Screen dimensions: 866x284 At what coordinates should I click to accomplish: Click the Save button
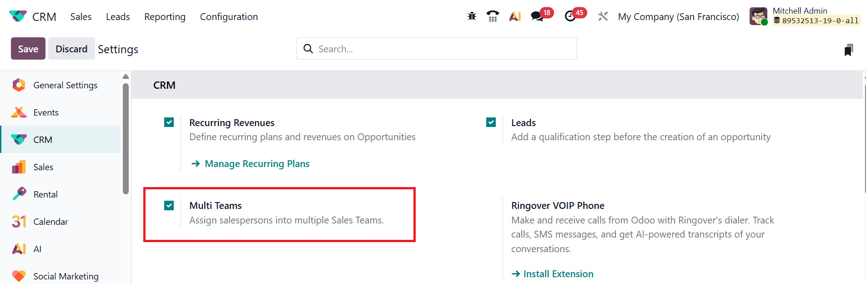pos(28,49)
